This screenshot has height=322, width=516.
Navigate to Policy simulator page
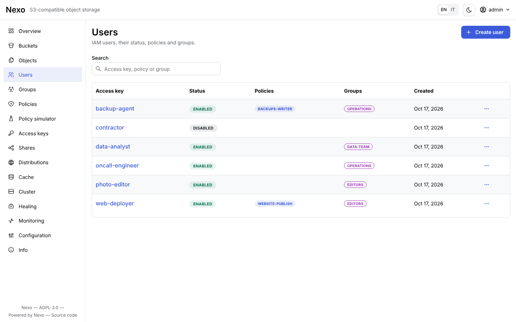coord(43,119)
